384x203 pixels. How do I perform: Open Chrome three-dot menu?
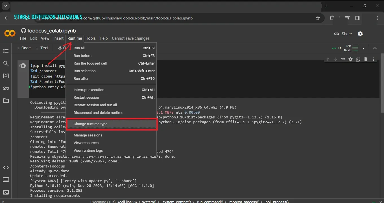tap(378, 18)
